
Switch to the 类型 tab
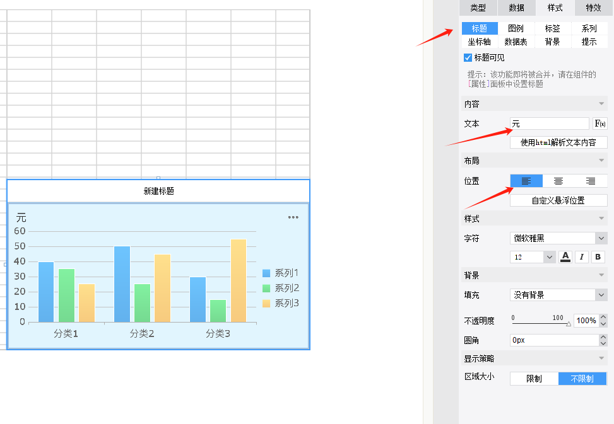pos(478,8)
